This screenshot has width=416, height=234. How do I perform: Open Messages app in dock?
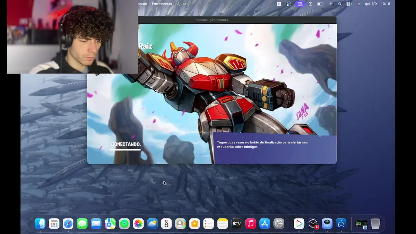[x=82, y=224]
